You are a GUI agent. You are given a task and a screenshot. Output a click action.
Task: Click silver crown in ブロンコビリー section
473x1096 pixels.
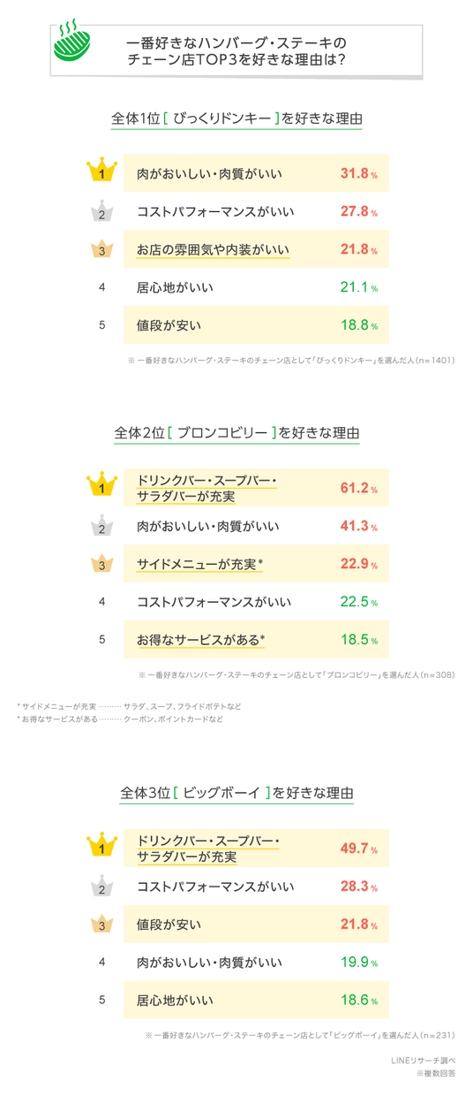point(102,525)
